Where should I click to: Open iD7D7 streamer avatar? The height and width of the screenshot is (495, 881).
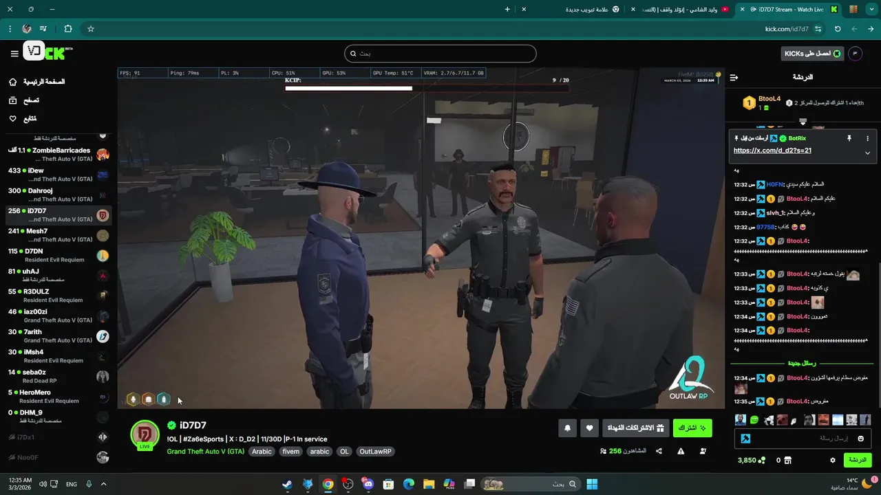(x=145, y=434)
